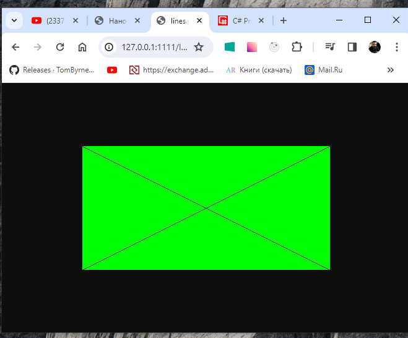Open Книги (скачать) bookmark
Screen dimensions: 408x338
coord(259,70)
